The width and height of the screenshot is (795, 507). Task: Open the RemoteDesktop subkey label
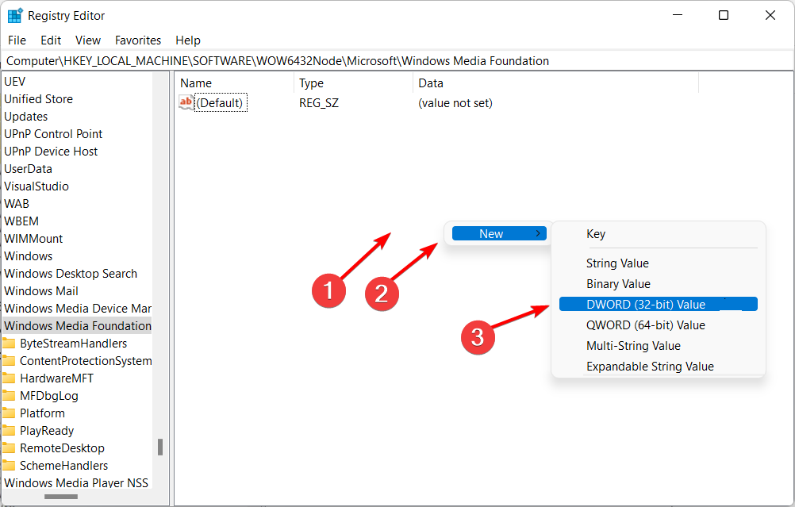click(63, 448)
